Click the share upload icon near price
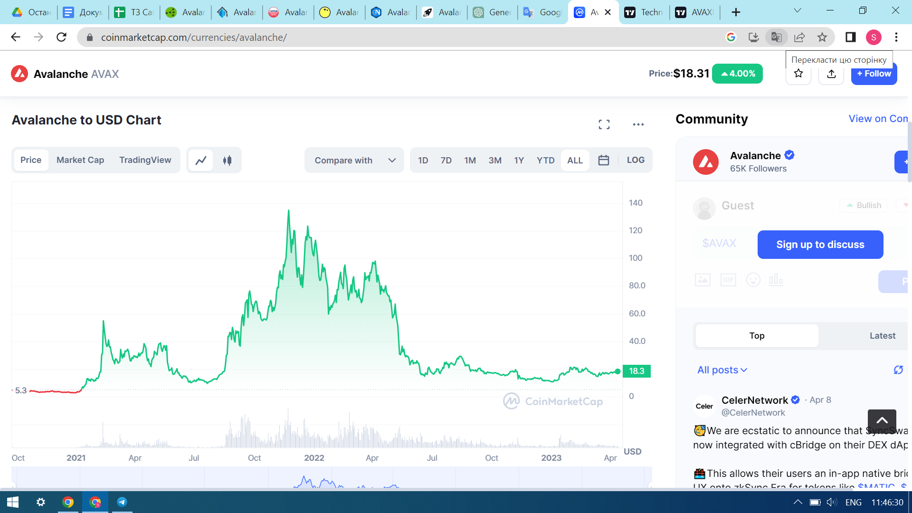Image resolution: width=912 pixels, height=513 pixels. click(x=831, y=74)
